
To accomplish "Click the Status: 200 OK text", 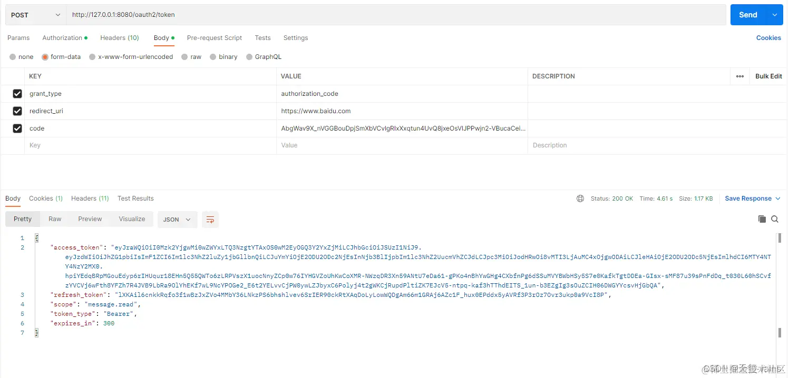I will 612,198.
